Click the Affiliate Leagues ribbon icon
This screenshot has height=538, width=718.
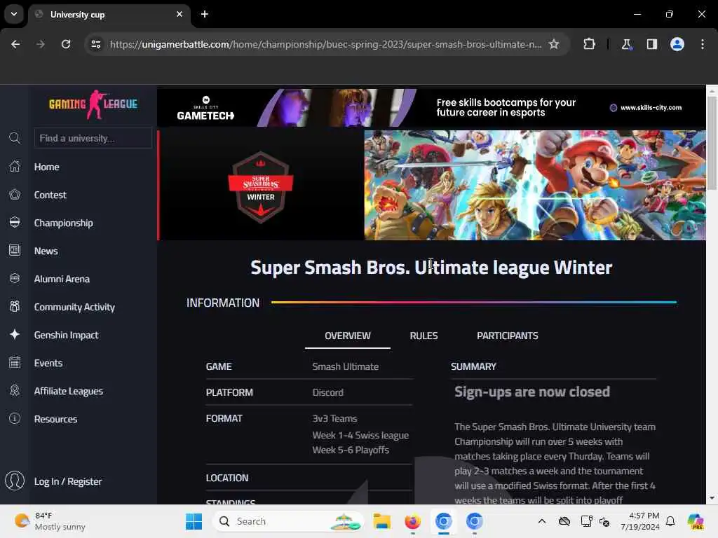(15, 390)
